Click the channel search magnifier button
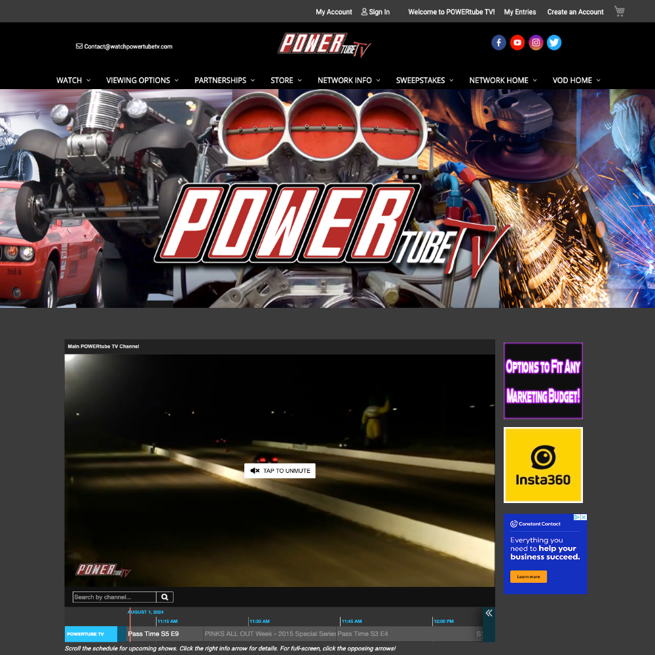 [x=164, y=597]
